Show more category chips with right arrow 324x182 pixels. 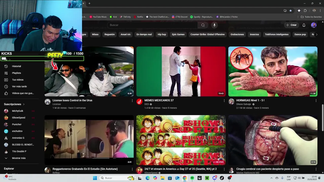point(316,34)
